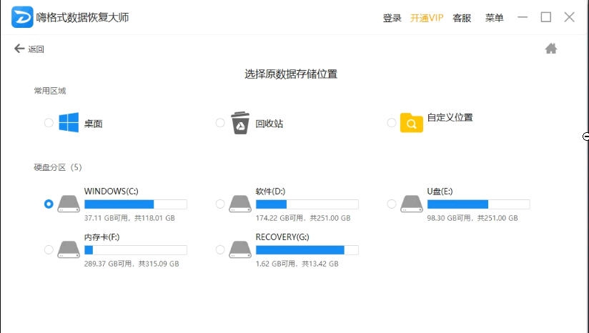Image resolution: width=589 pixels, height=333 pixels.
Task: Click the 嗨格式数据恢复大师 app title
Action: coord(82,17)
